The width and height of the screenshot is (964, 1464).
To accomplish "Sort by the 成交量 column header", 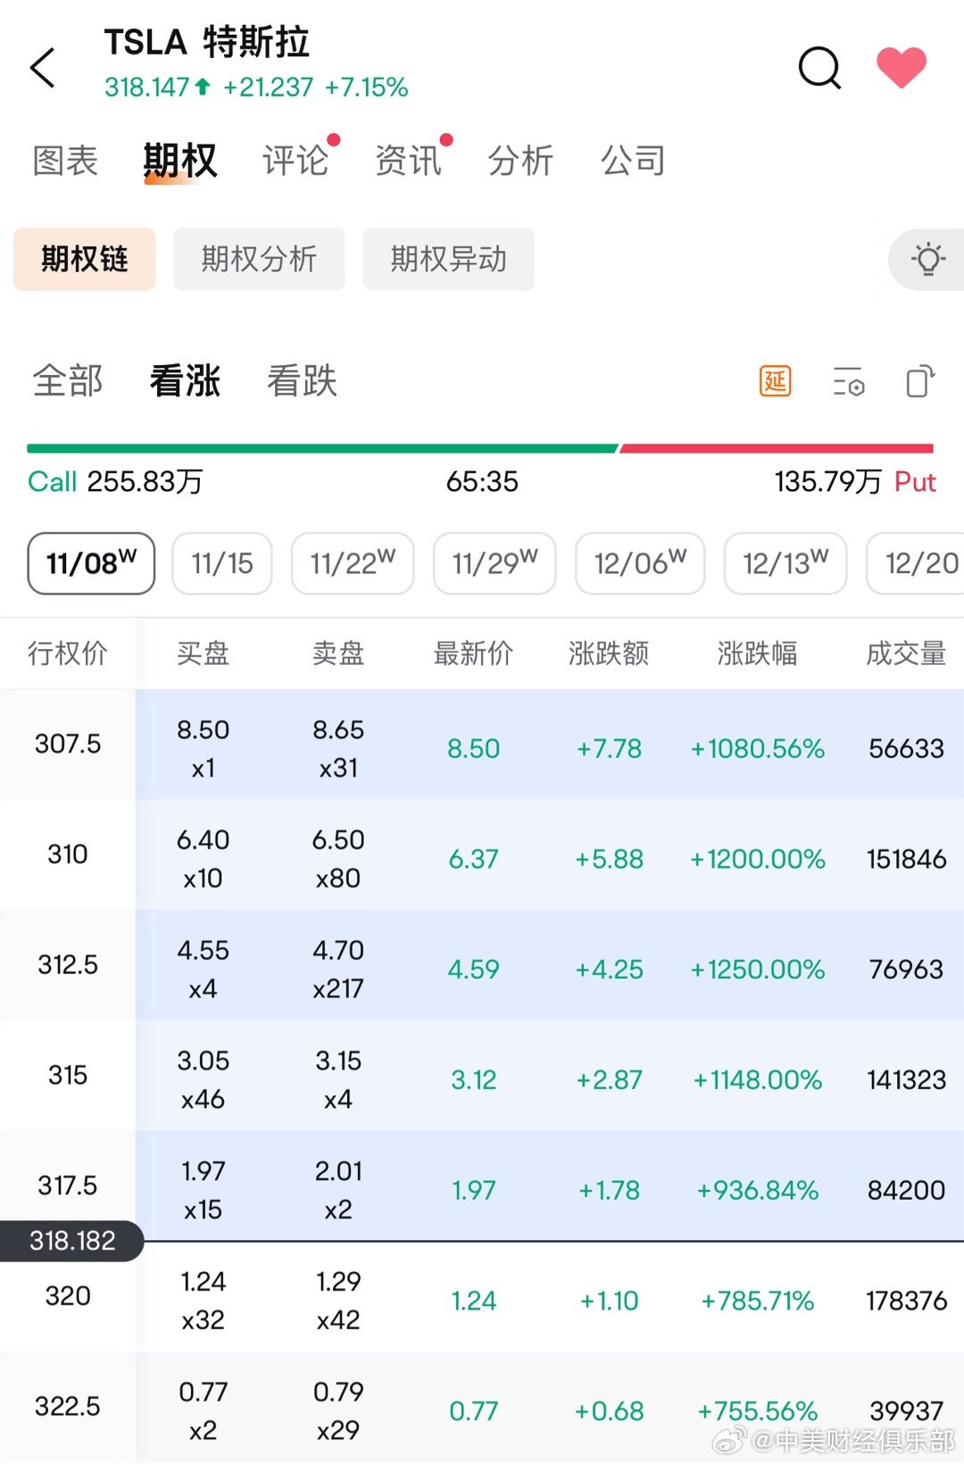I will 905,653.
